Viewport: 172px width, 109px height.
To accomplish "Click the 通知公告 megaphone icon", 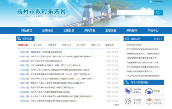I will click(x=127, y=39).
